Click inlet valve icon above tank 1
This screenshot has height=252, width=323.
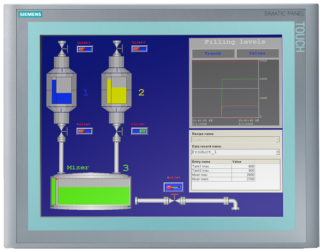pyautogui.click(x=63, y=49)
